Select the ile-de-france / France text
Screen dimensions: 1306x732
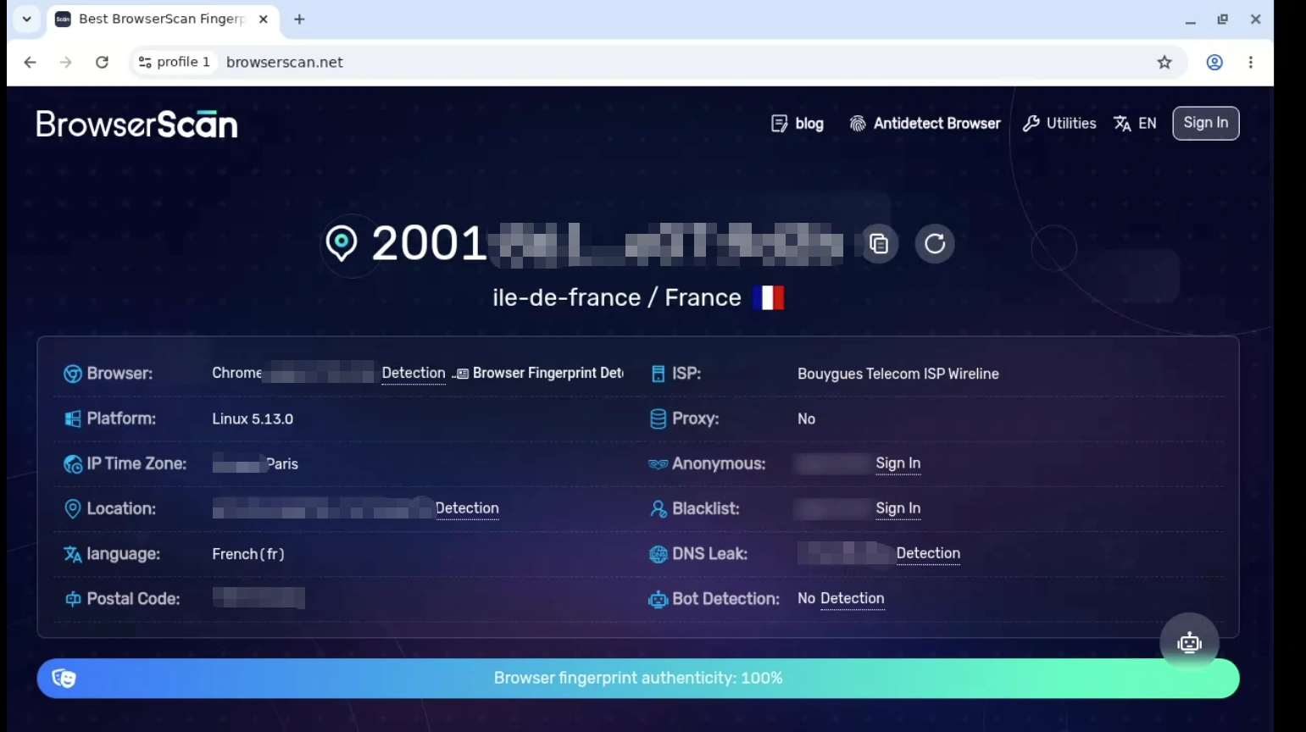pyautogui.click(x=617, y=297)
